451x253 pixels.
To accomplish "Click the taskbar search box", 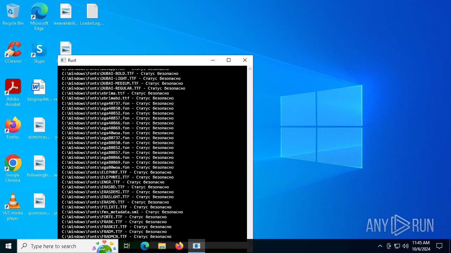I will [68, 246].
